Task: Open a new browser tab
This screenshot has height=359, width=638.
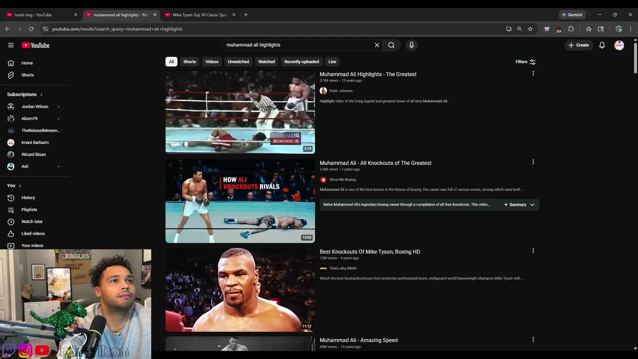Action: tap(246, 15)
